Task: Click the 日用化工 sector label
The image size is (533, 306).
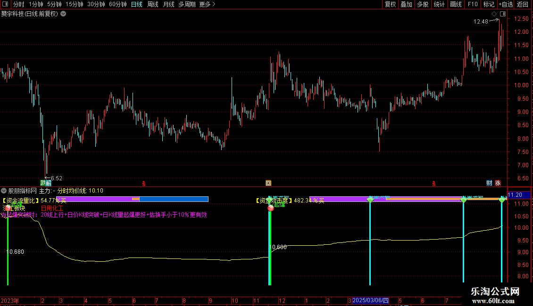Action: [x=52, y=208]
